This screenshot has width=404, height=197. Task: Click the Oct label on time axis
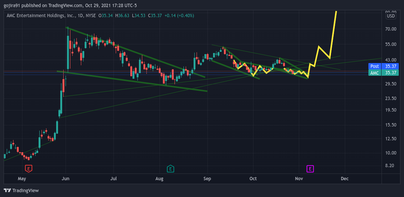[x=253, y=178]
